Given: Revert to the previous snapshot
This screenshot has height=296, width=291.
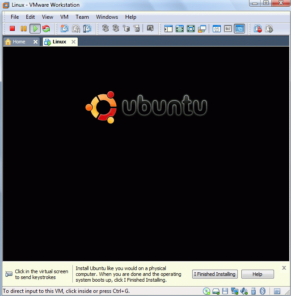Looking at the screenshot, I should [76, 29].
